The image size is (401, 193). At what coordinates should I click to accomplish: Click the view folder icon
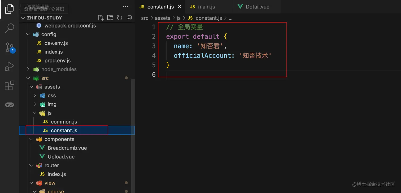pyautogui.click(x=39, y=183)
